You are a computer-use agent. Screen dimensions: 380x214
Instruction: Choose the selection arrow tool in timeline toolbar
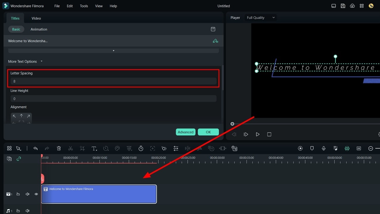pos(18,148)
